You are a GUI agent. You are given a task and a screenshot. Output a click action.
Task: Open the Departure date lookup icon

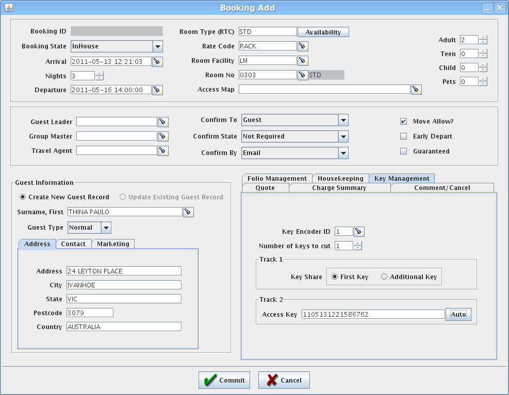157,90
